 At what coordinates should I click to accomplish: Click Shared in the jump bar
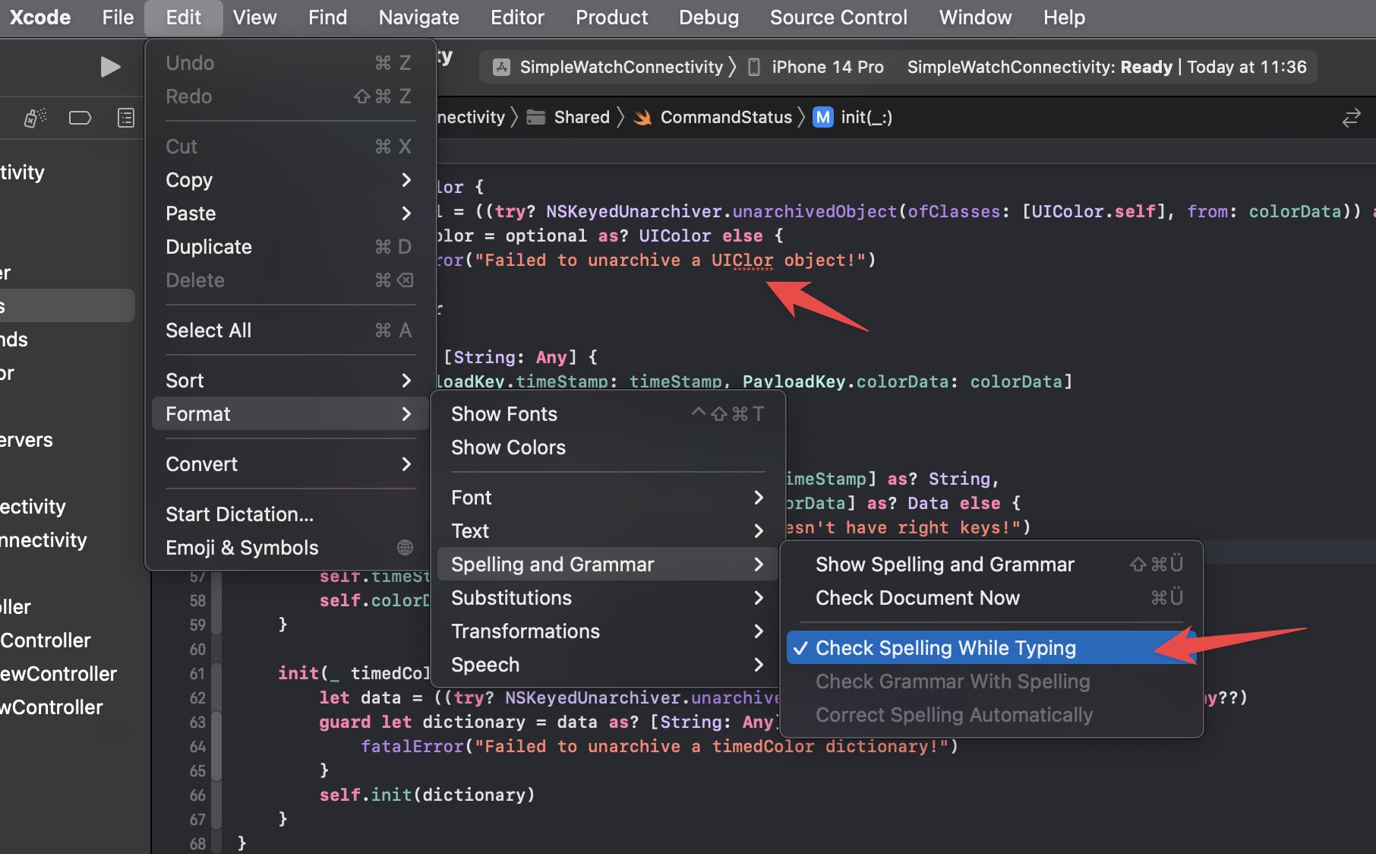coord(582,117)
